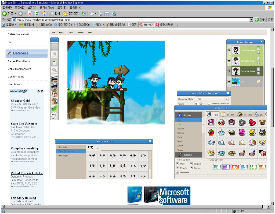Screen dimensions: 275x214
Task: Open the address bar dropdown arrow
Action: click(x=251, y=20)
